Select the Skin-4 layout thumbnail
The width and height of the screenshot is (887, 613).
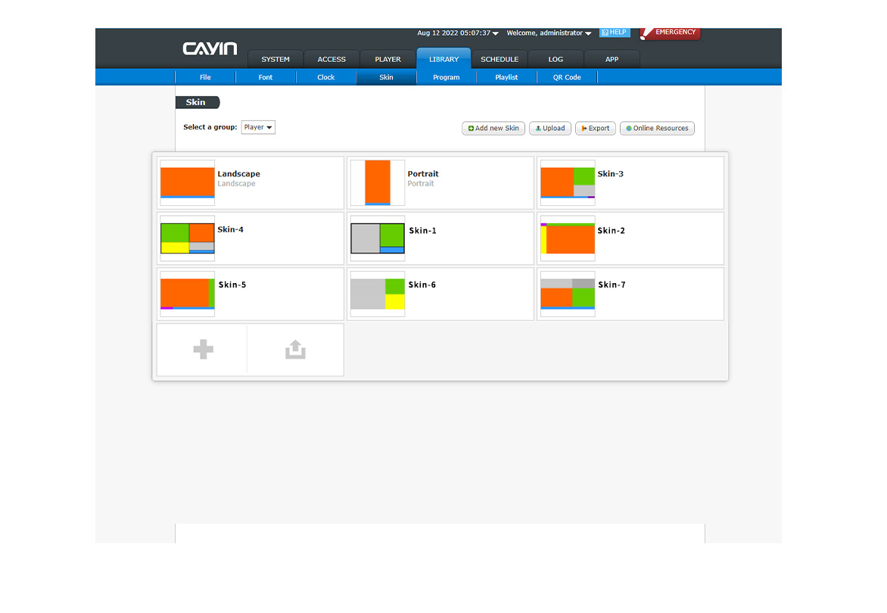coord(187,238)
